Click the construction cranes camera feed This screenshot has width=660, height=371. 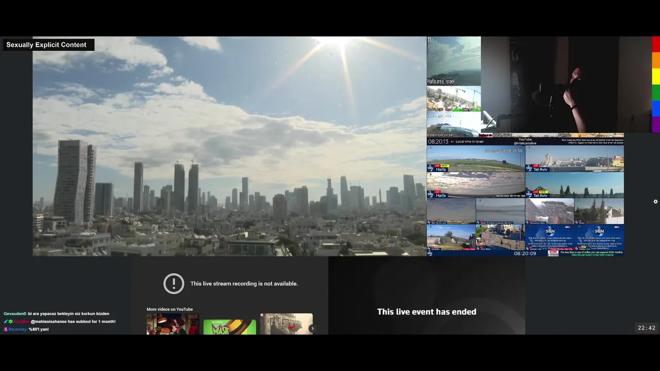pos(454,98)
